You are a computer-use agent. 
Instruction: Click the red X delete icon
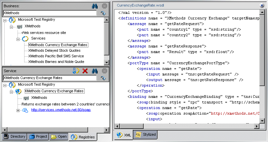pos(85,71)
